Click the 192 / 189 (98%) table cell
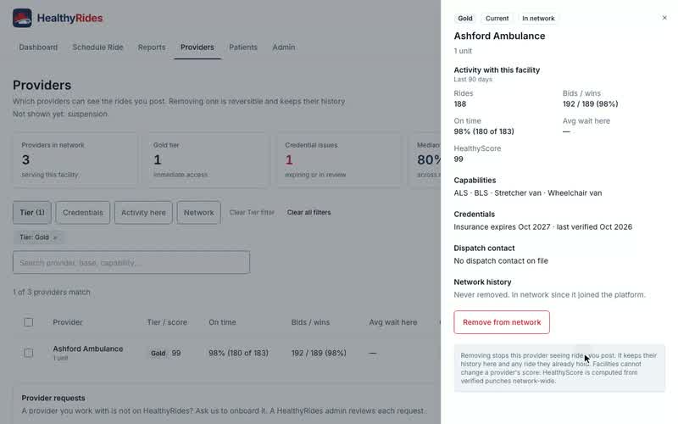The image size is (678, 424). click(x=319, y=353)
